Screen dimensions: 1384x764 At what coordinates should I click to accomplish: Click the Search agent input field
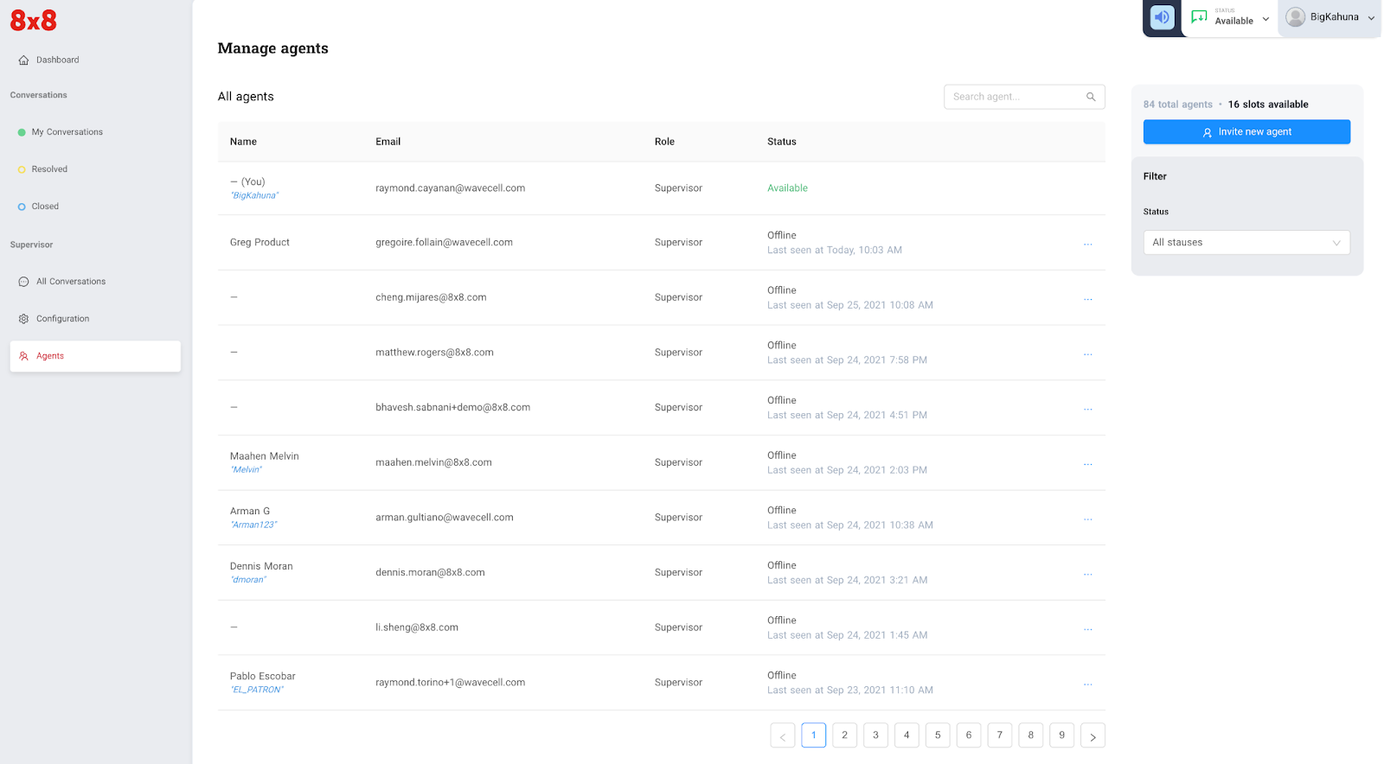pos(1014,97)
